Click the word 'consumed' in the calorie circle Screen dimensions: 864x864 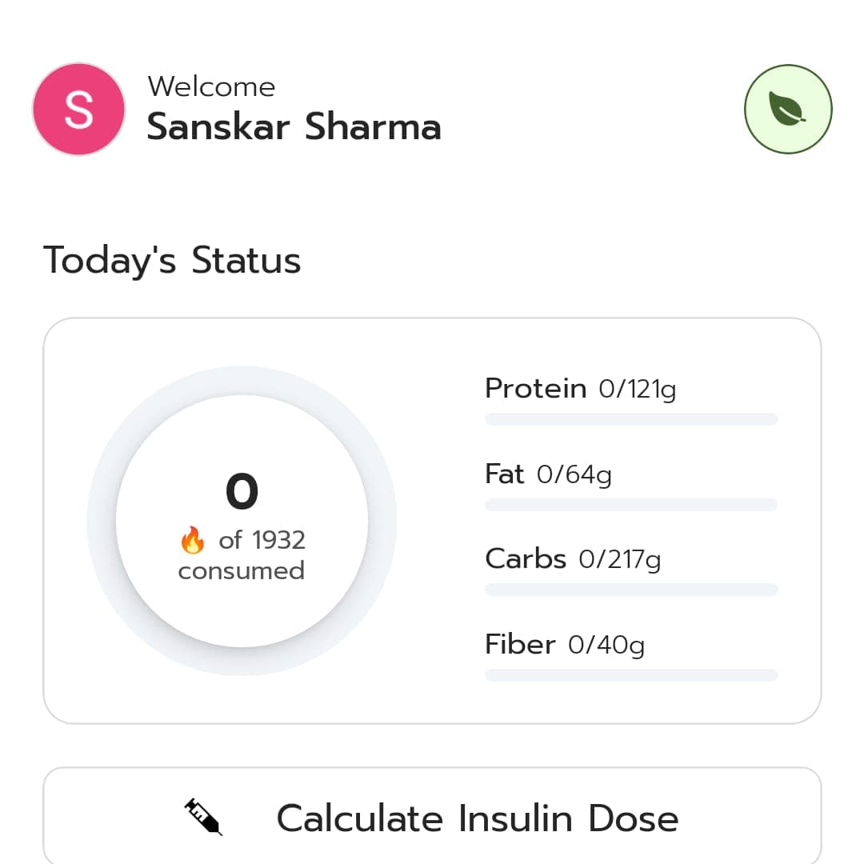242,571
